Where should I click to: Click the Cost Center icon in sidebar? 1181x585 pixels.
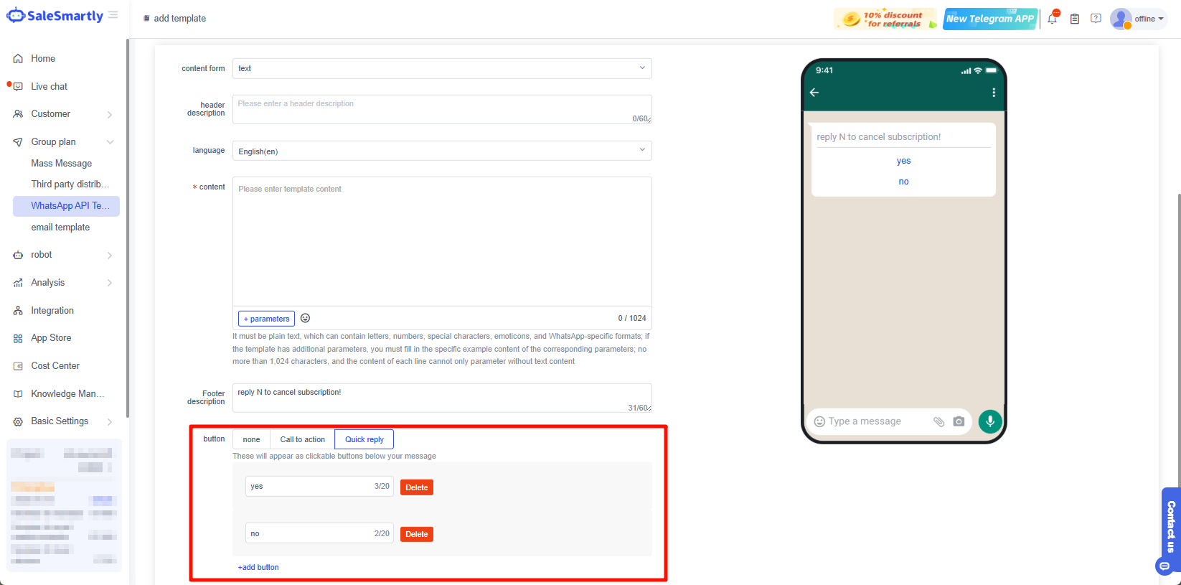(18, 366)
